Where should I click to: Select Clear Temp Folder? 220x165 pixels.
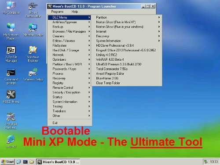(126, 83)
